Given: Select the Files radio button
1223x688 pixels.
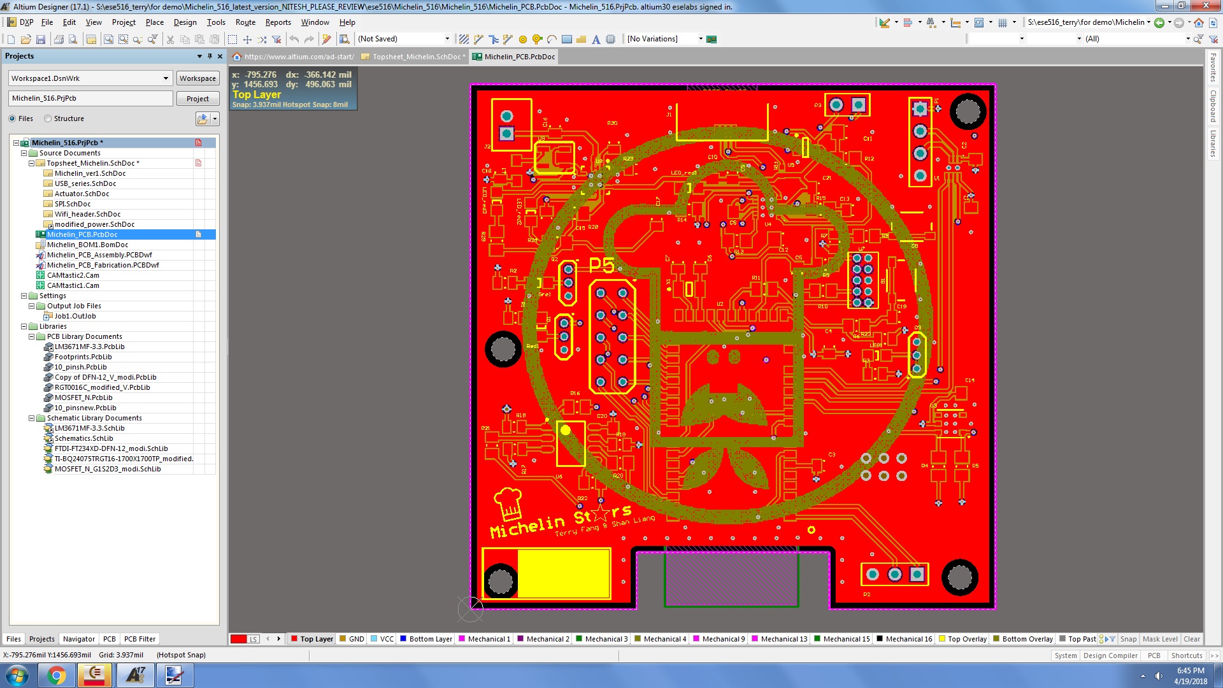Looking at the screenshot, I should (12, 118).
